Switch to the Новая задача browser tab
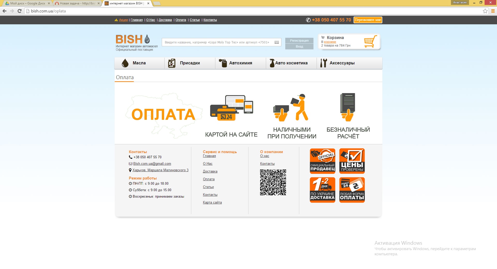497x269 pixels. pyautogui.click(x=77, y=3)
